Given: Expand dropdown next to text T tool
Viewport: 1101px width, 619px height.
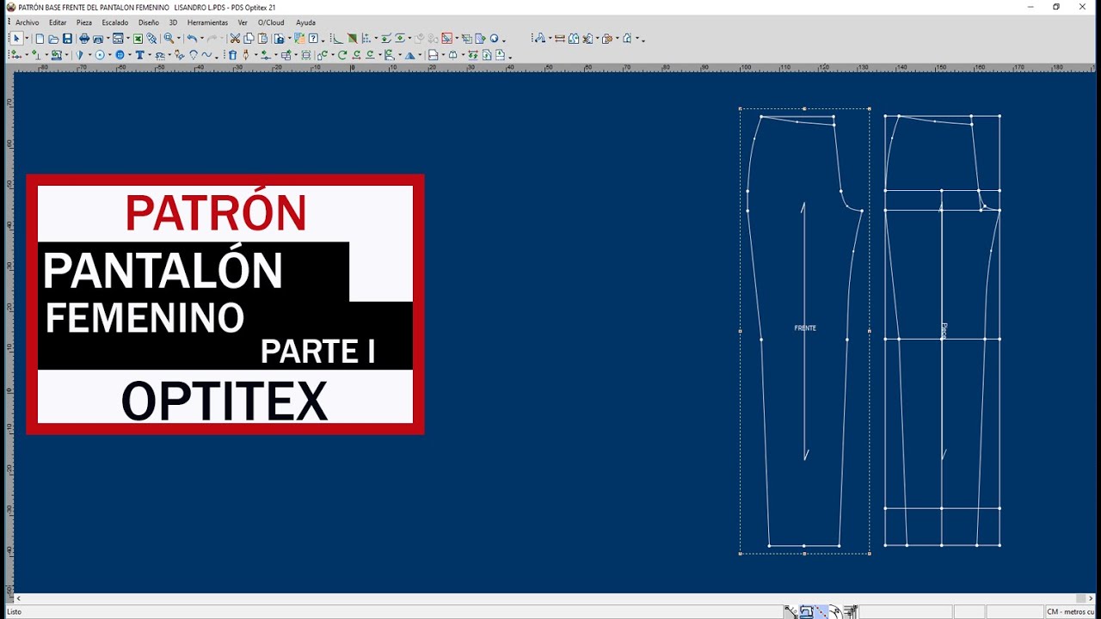Looking at the screenshot, I should (150, 55).
